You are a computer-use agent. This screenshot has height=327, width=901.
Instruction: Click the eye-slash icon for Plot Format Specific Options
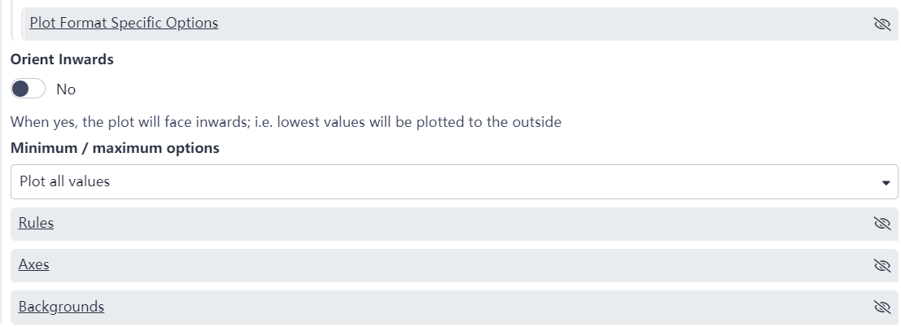click(881, 24)
